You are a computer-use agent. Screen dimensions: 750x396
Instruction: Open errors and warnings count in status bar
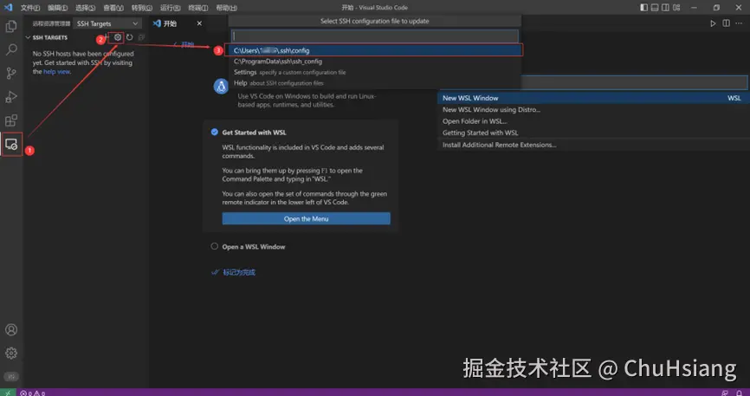(33, 393)
